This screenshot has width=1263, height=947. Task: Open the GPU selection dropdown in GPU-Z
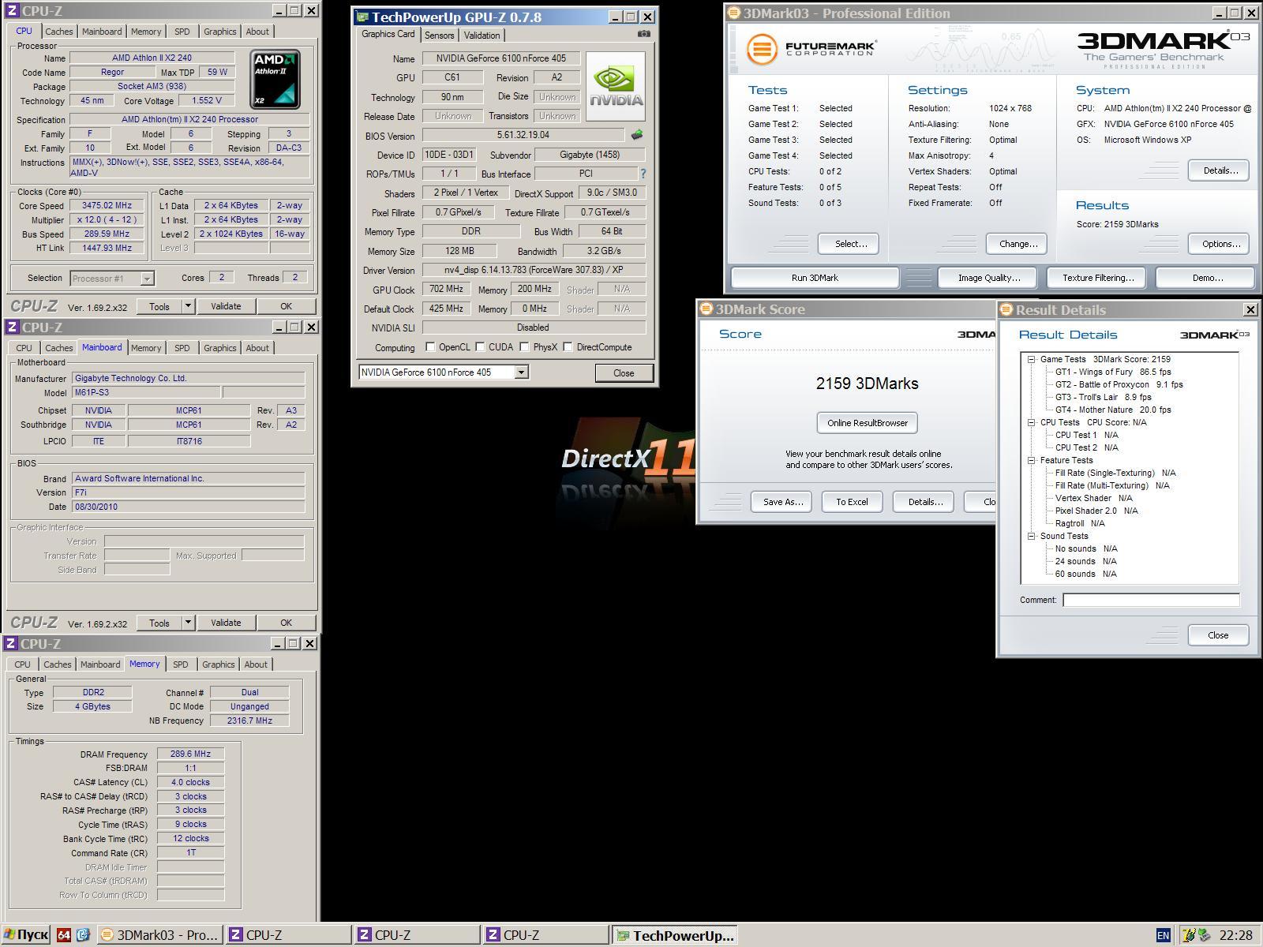point(521,372)
